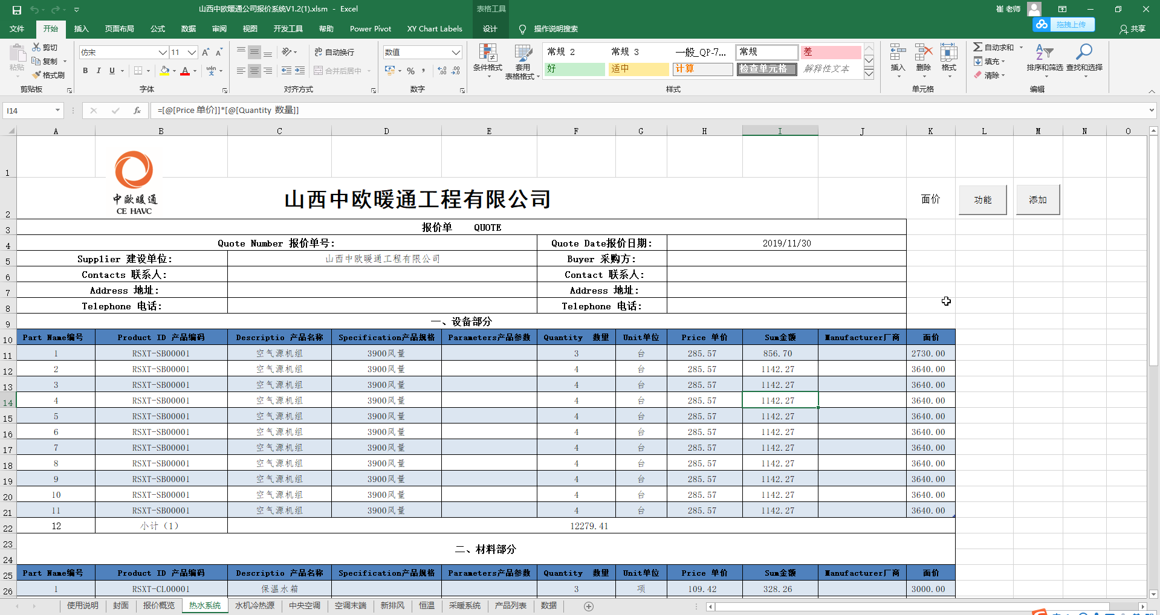
Task: Click in the formula bar
Action: (x=363, y=111)
